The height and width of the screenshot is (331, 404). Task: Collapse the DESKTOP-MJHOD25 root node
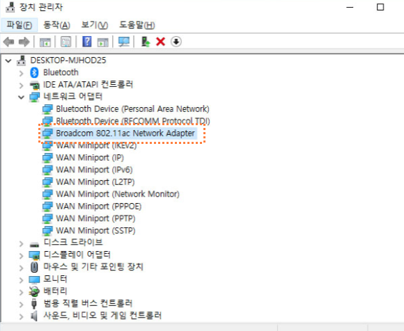click(x=8, y=61)
